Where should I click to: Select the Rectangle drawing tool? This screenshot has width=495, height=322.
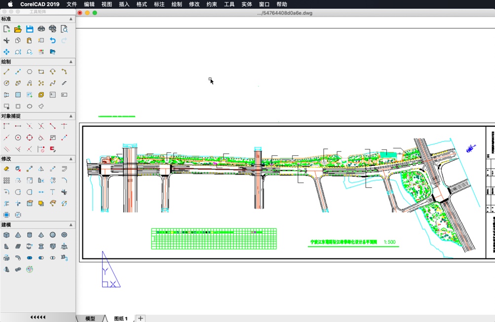(41, 71)
